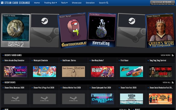Click the Social Deduction Fest banner
The width and height of the screenshot is (176, 110).
(x=160, y=99)
